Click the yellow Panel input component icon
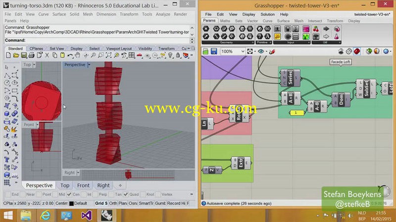396x222 pixels. click(277, 37)
